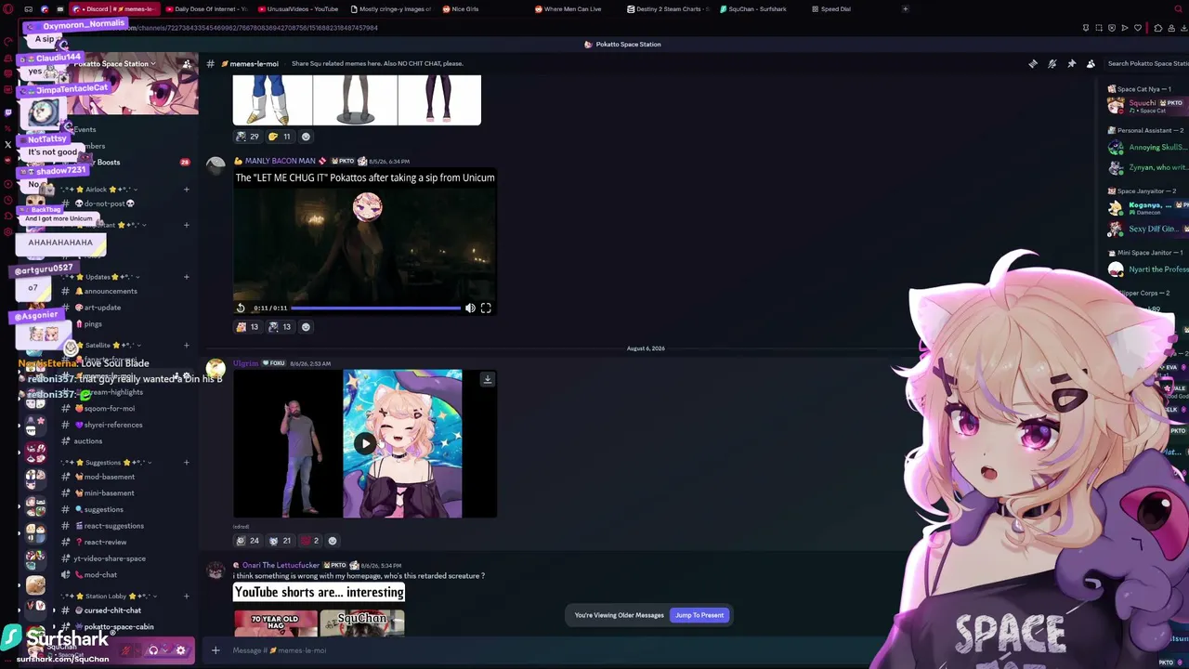This screenshot has width=1189, height=669.
Task: Open browser snapshot tool icon
Action: (1098, 28)
